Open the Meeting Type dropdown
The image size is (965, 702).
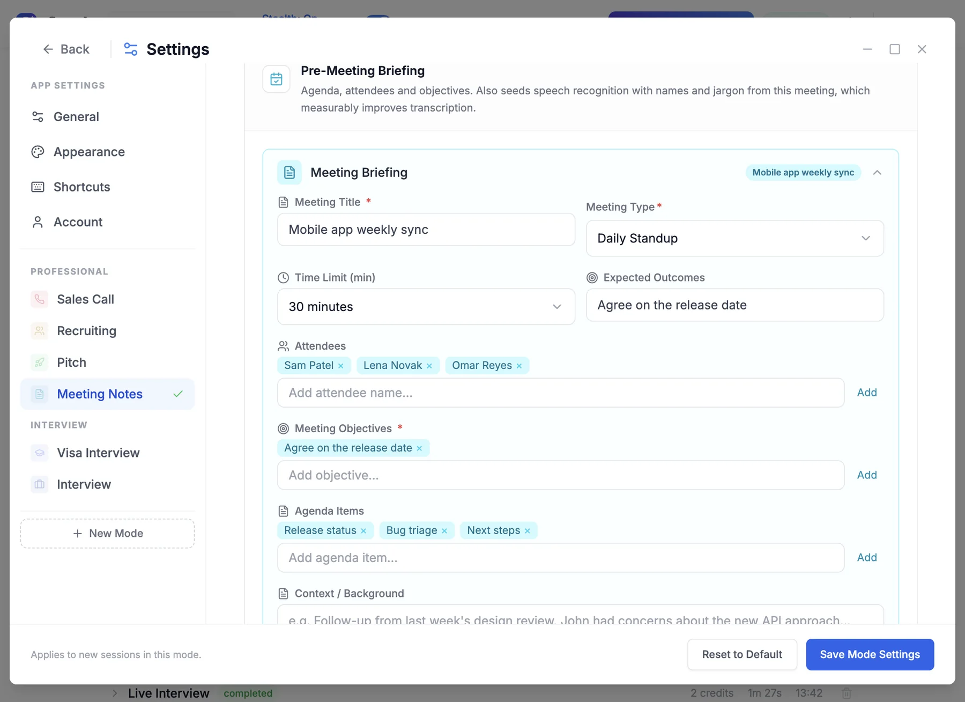pos(735,239)
